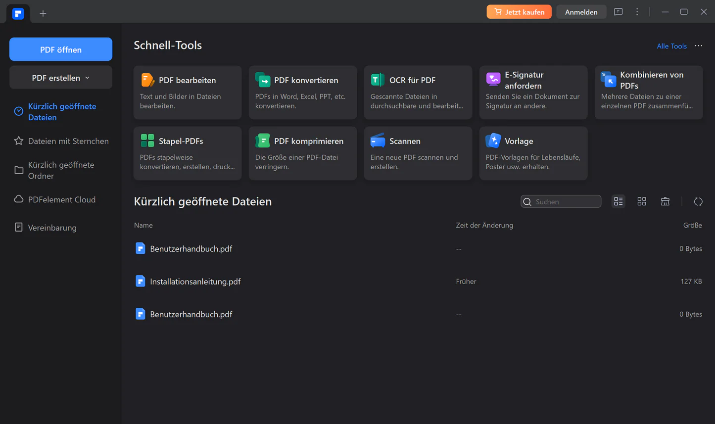The width and height of the screenshot is (715, 424).
Task: Click the clock icon in sidebar
Action: pyautogui.click(x=19, y=111)
